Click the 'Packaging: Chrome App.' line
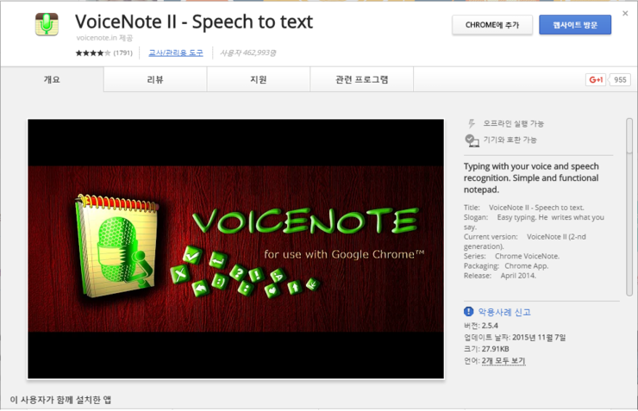Screen dimensions: 638x411 (x=506, y=266)
